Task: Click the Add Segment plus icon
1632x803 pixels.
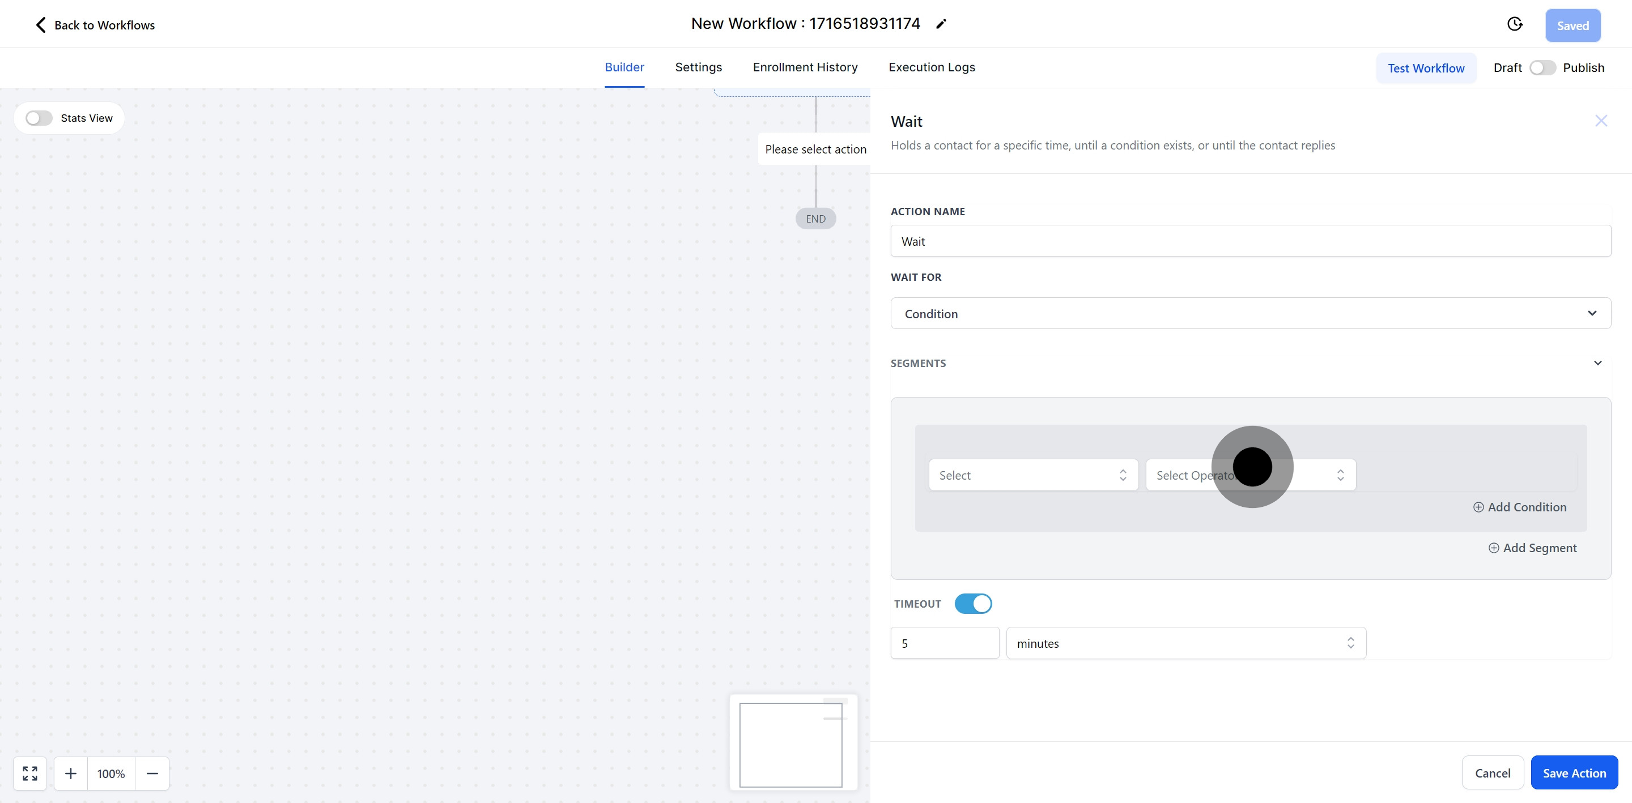Action: [1493, 548]
